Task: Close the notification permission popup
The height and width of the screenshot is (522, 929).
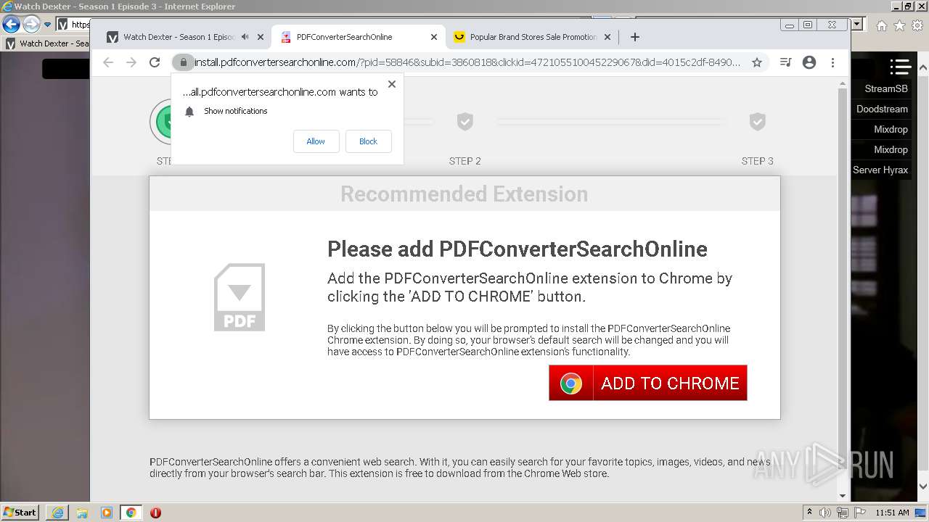Action: 392,84
